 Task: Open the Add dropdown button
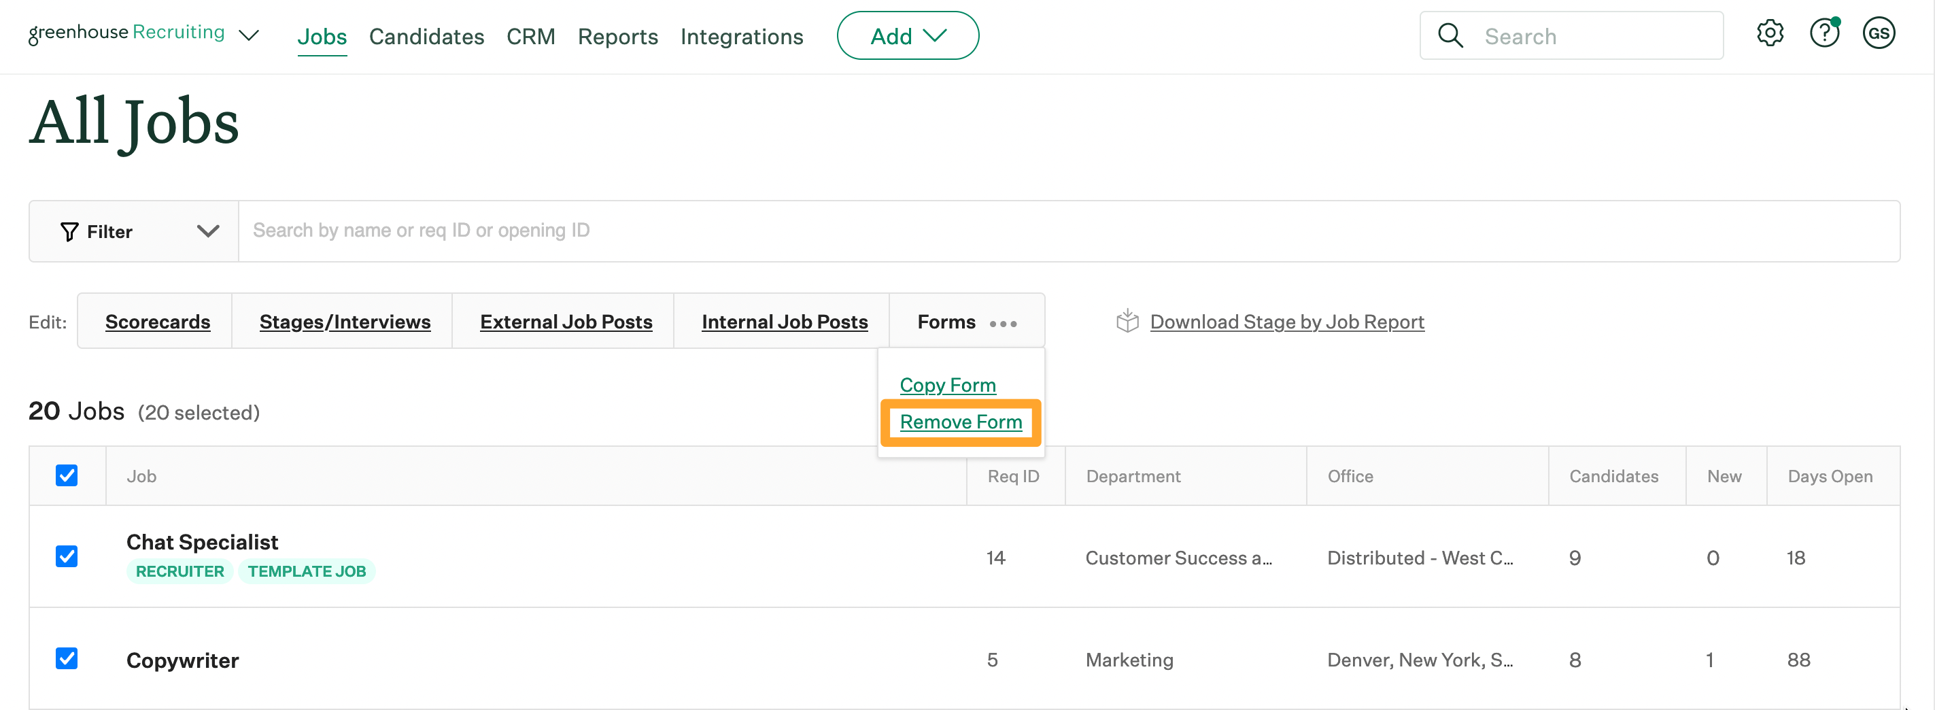pyautogui.click(x=908, y=36)
